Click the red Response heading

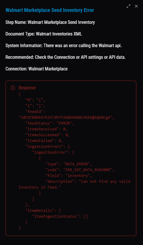(x=27, y=88)
